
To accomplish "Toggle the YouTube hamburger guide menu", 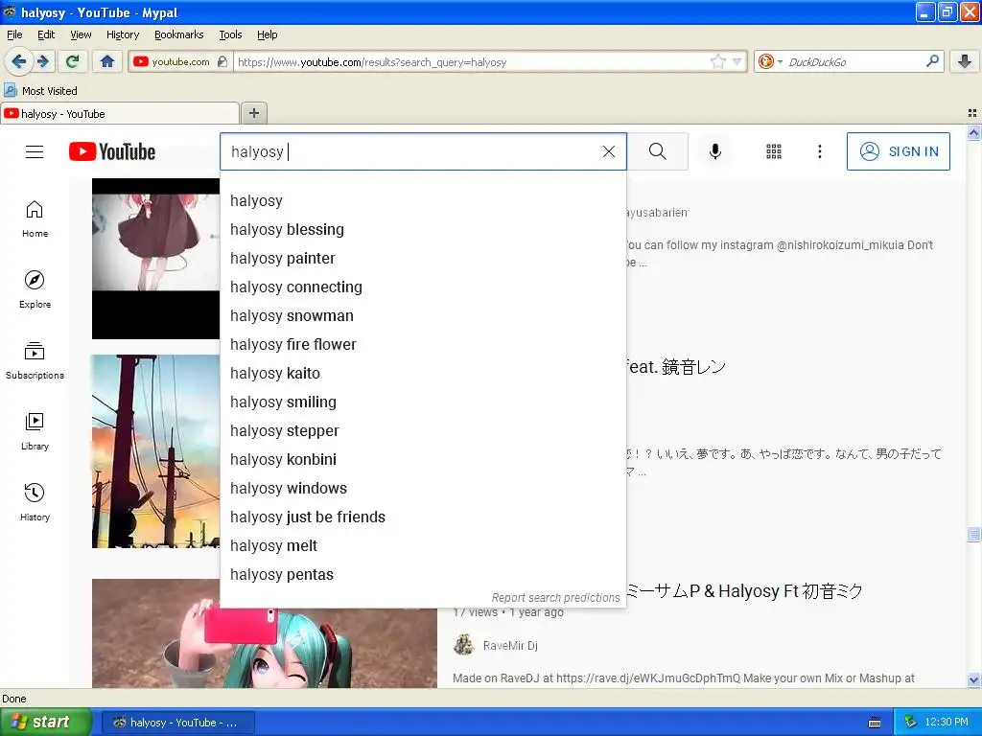I will [35, 151].
